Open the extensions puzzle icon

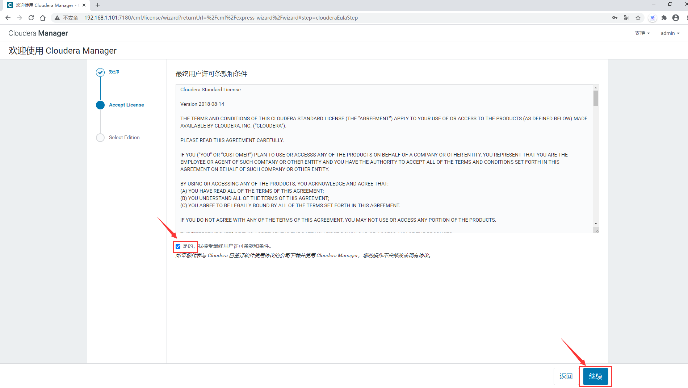[x=664, y=18]
